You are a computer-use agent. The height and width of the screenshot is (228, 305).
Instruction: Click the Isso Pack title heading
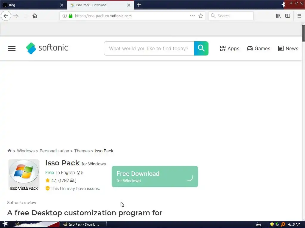[x=63, y=163]
